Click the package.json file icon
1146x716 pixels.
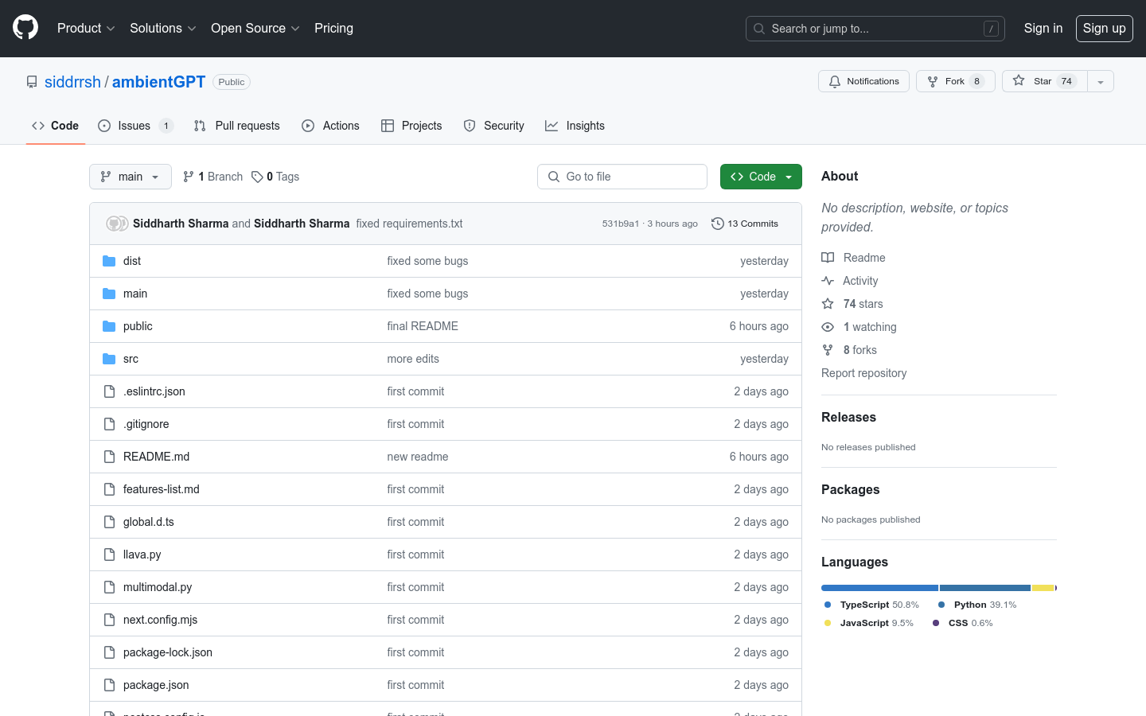[x=109, y=685]
